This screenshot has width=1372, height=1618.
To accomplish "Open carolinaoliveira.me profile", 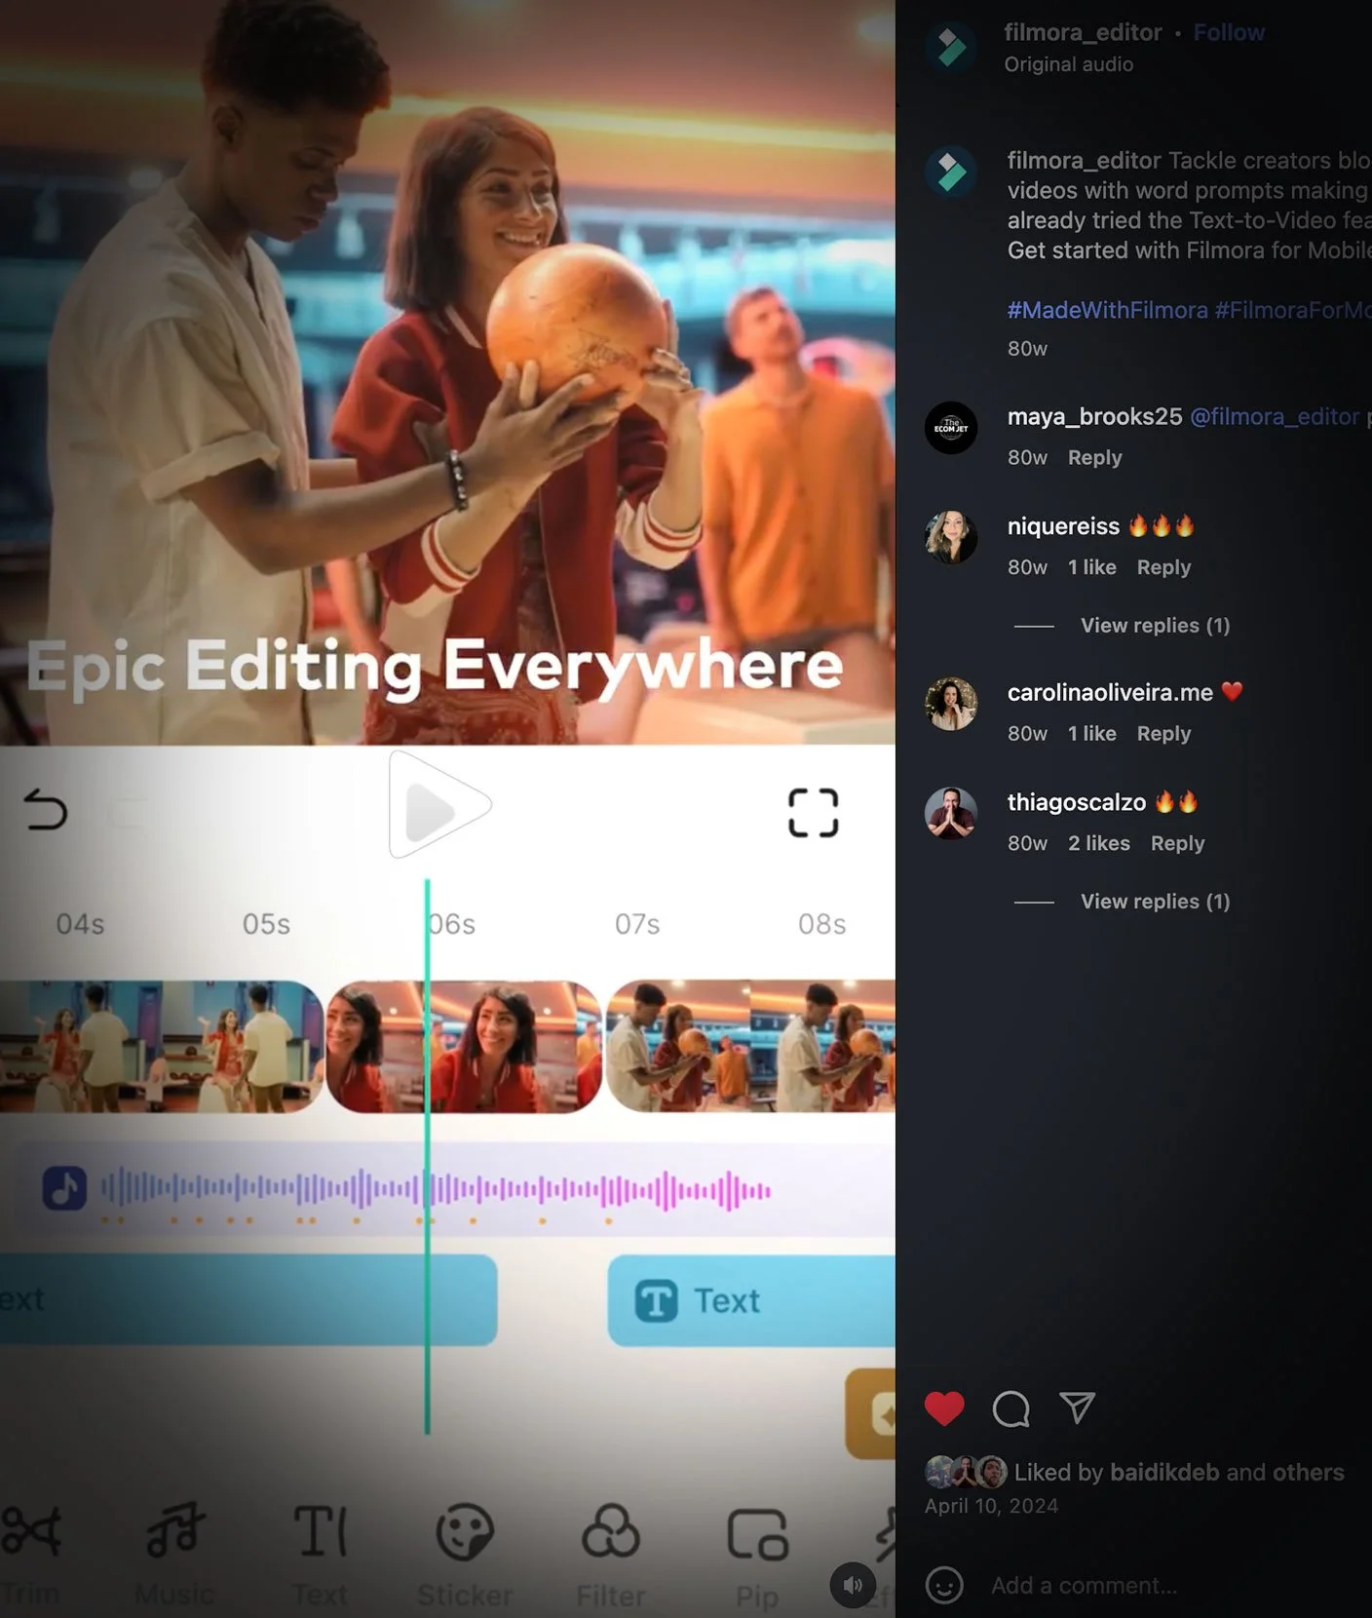I will [1110, 692].
